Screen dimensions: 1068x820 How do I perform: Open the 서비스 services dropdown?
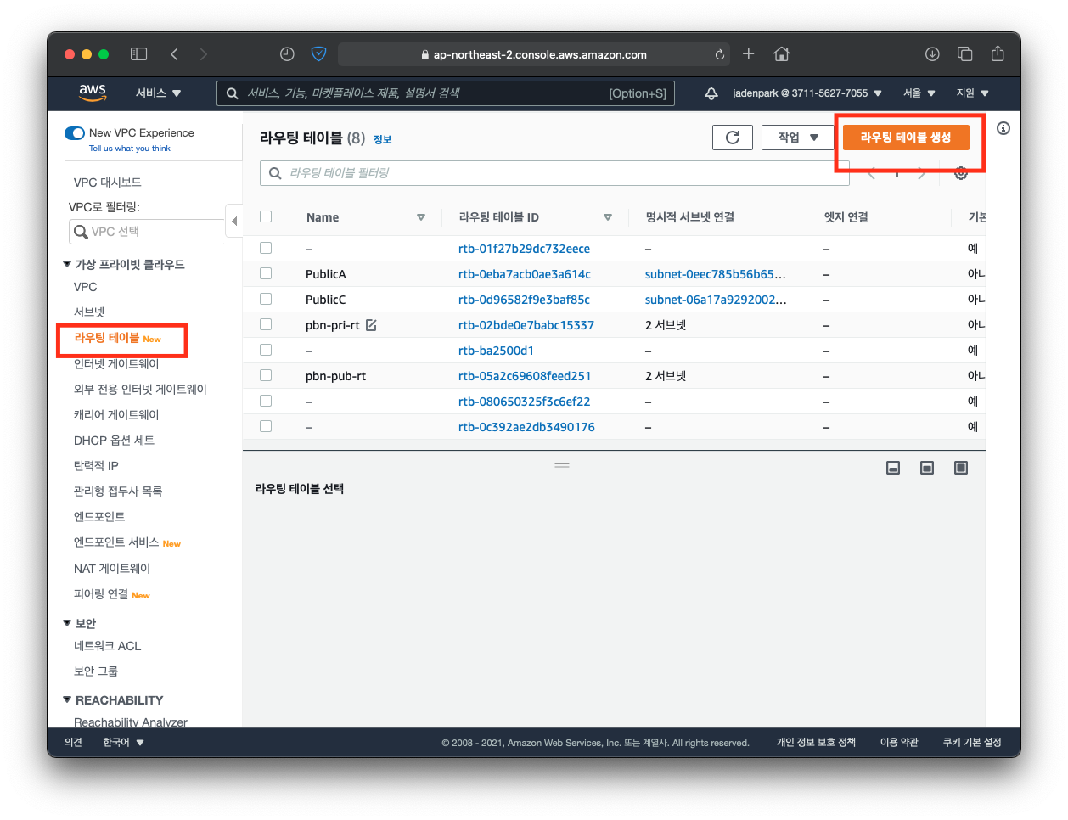159,93
